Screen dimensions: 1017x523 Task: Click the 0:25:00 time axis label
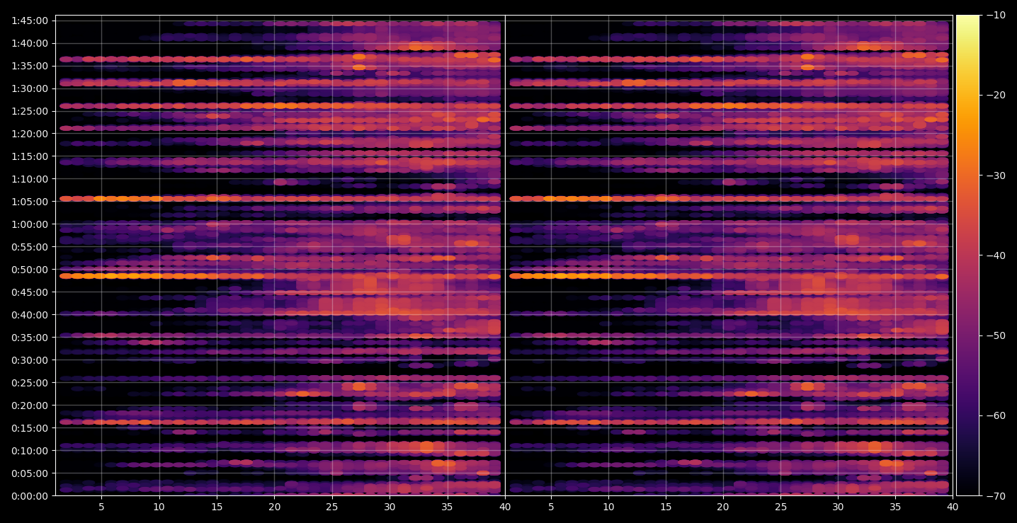click(x=30, y=383)
